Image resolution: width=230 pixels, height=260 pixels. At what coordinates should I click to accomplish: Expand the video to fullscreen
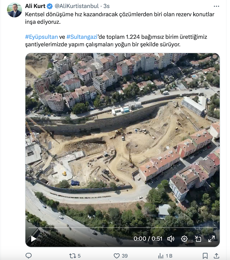pos(211,239)
